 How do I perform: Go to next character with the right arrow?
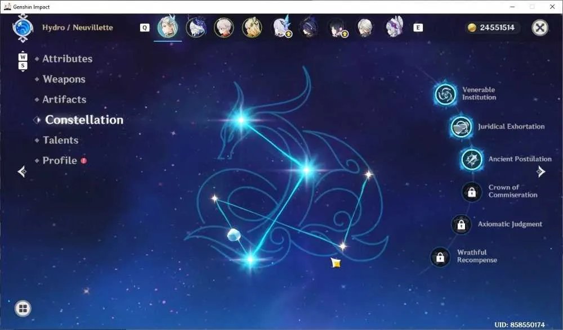point(540,171)
